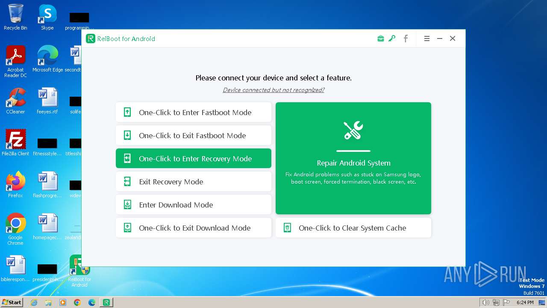Viewport: 547px width, 308px height.
Task: Open the toolbox icon in title bar
Action: click(380, 38)
